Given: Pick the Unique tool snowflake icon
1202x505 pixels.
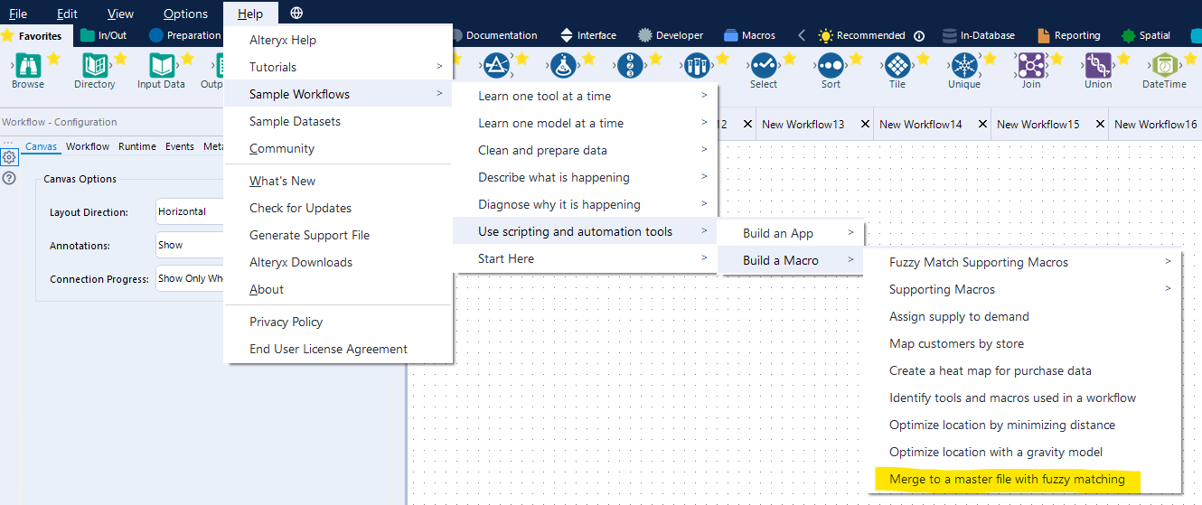Looking at the screenshot, I should 964,65.
